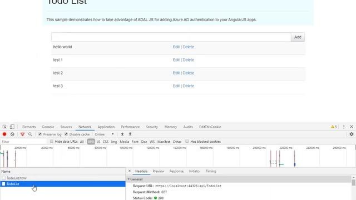Screen dimensions: 356x200
Task: Open the EditThisCookie tab
Action: [x=210, y=127]
